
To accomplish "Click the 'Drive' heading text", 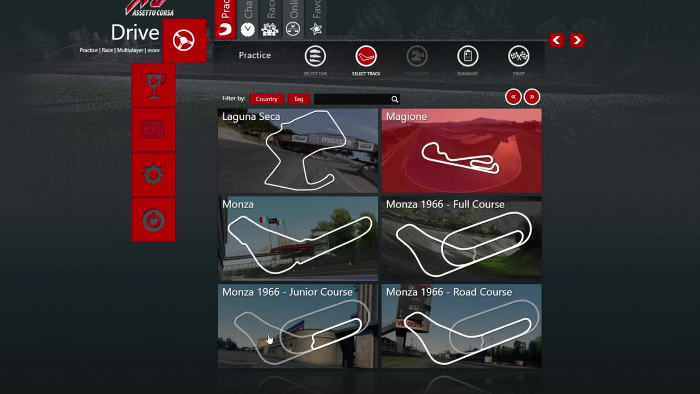I will pos(135,33).
